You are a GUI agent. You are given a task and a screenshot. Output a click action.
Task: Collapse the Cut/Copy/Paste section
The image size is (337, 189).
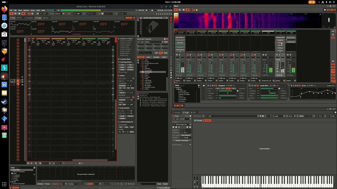pyautogui.click(x=119, y=62)
